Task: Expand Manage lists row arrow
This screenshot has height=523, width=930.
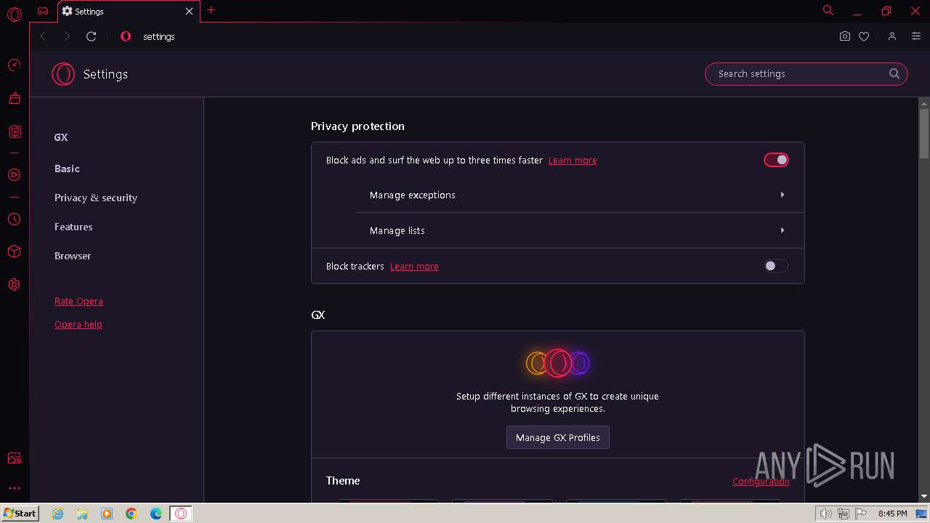Action: [x=783, y=230]
